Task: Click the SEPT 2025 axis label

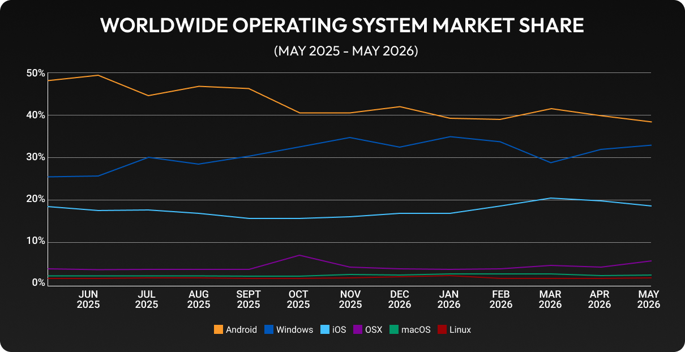Action: pos(249,299)
